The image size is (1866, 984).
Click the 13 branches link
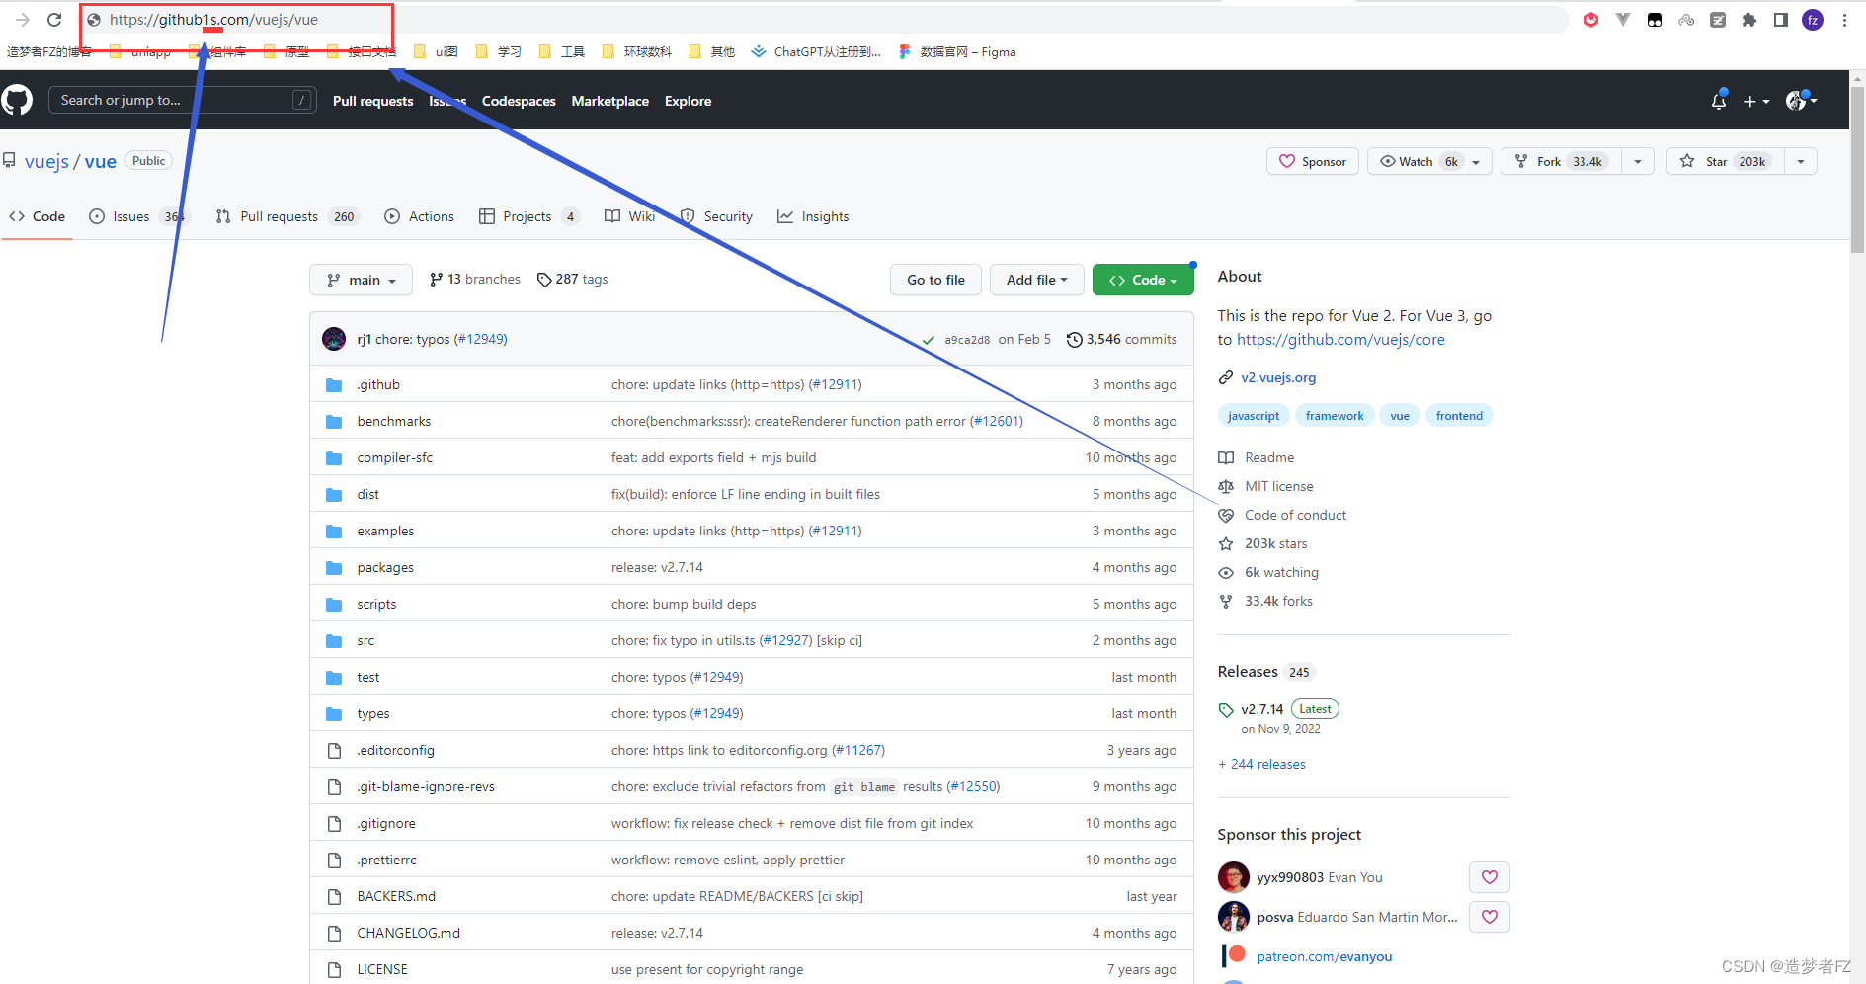(x=475, y=280)
